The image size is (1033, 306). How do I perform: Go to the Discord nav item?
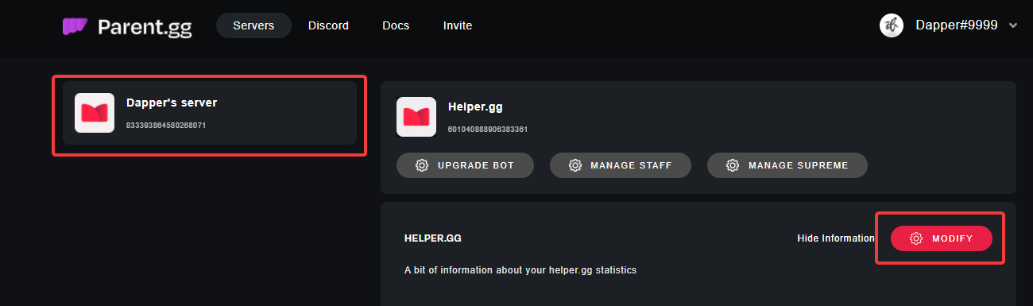[x=328, y=25]
